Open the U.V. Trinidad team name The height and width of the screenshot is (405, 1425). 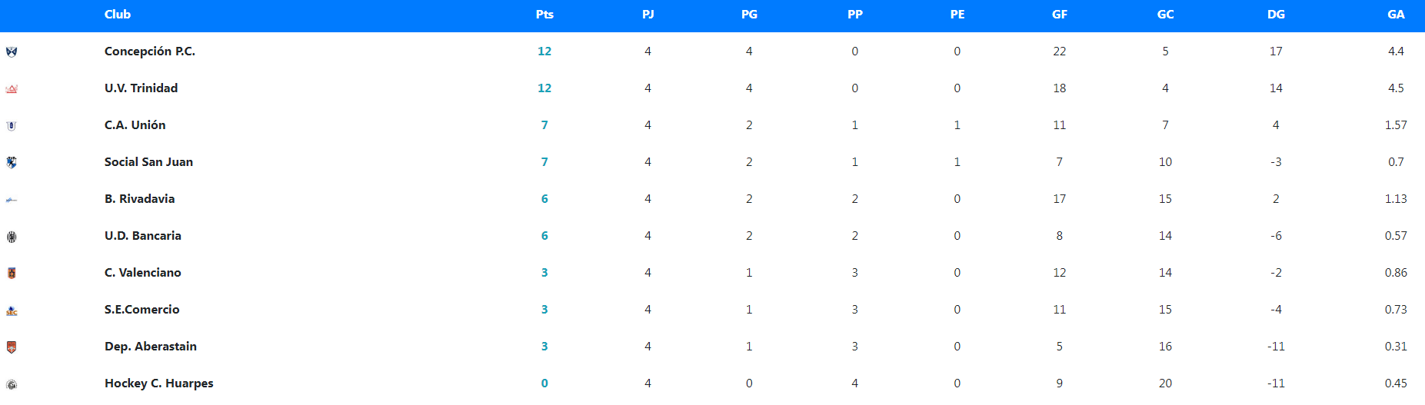(141, 88)
